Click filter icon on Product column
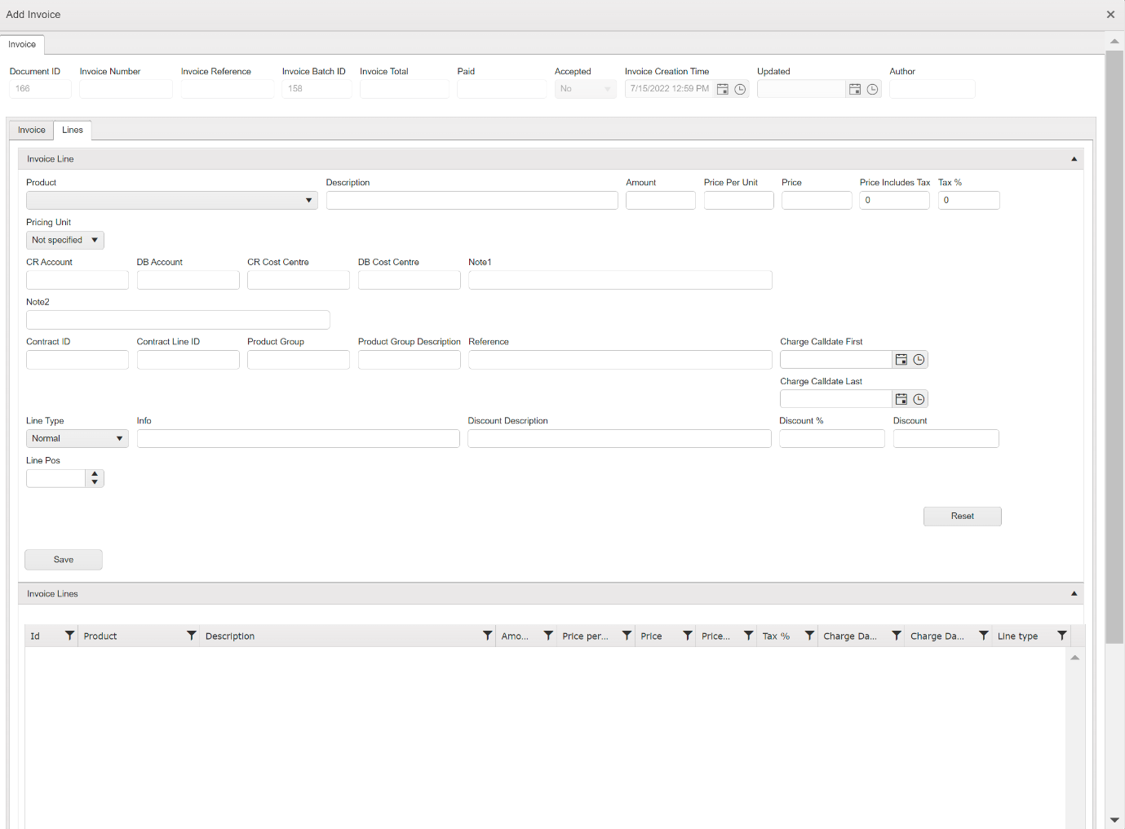This screenshot has width=1125, height=829. [x=192, y=636]
